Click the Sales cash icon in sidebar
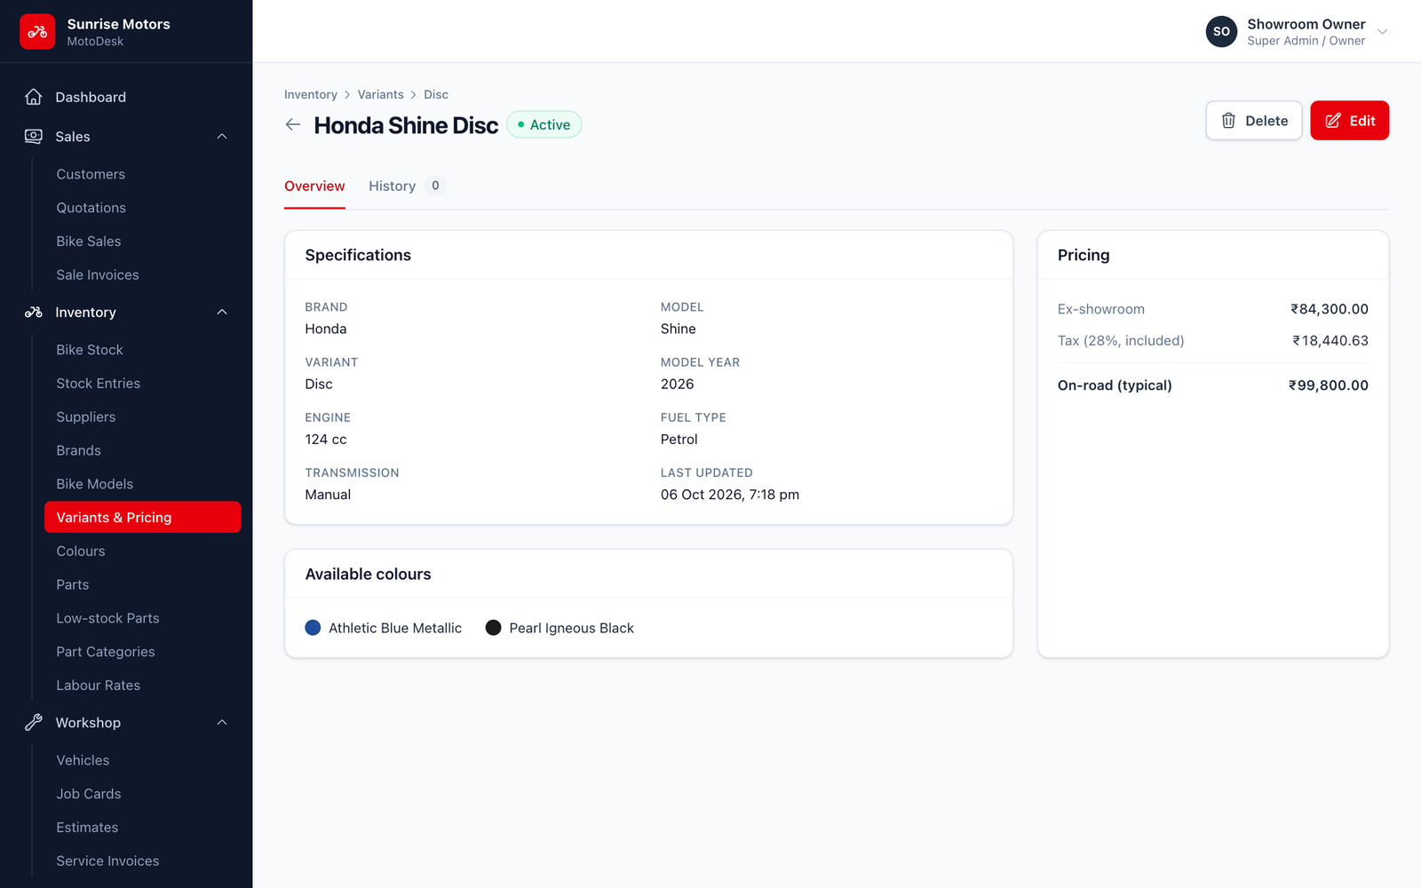This screenshot has width=1421, height=888. [34, 137]
